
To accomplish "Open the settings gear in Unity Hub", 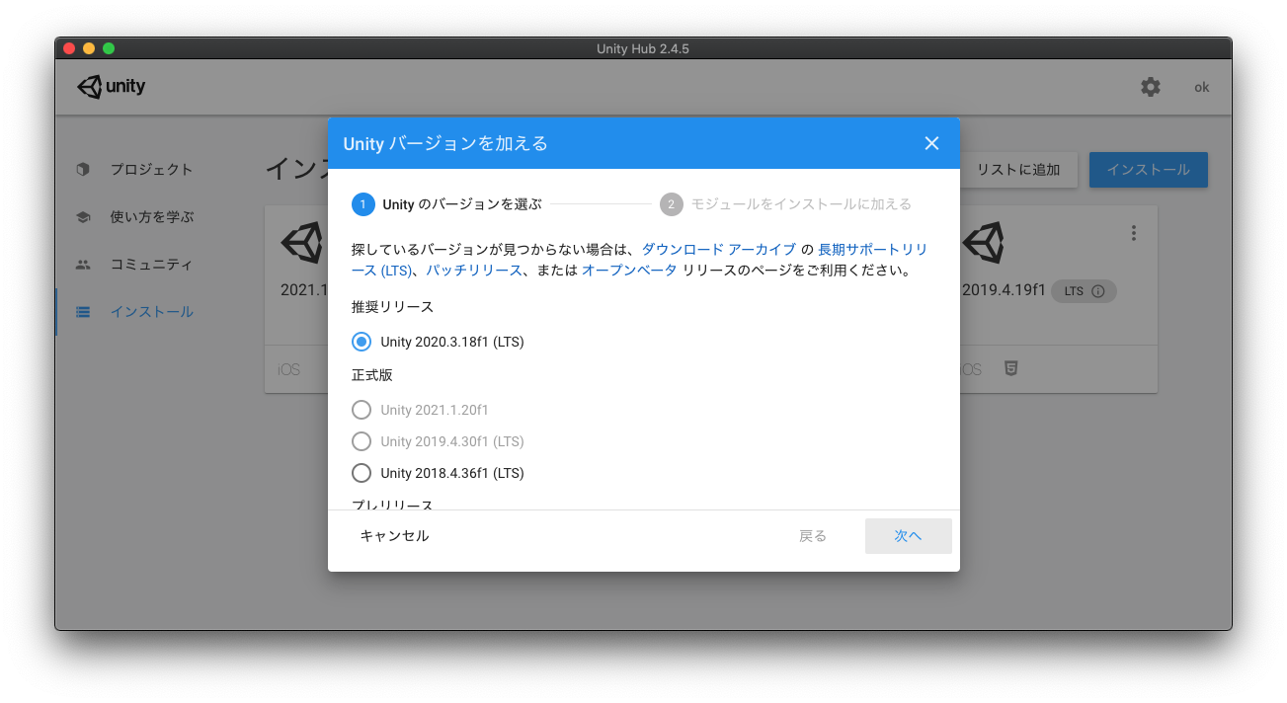I will pyautogui.click(x=1151, y=87).
